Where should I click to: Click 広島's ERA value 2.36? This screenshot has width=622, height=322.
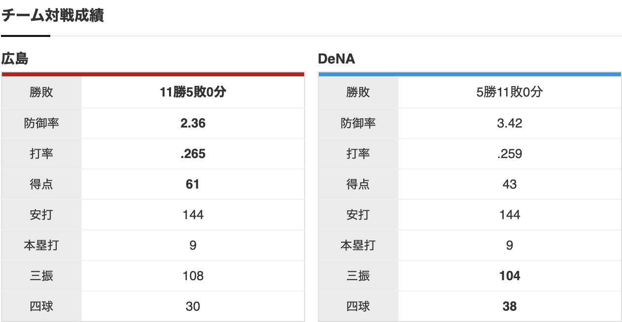pos(193,123)
